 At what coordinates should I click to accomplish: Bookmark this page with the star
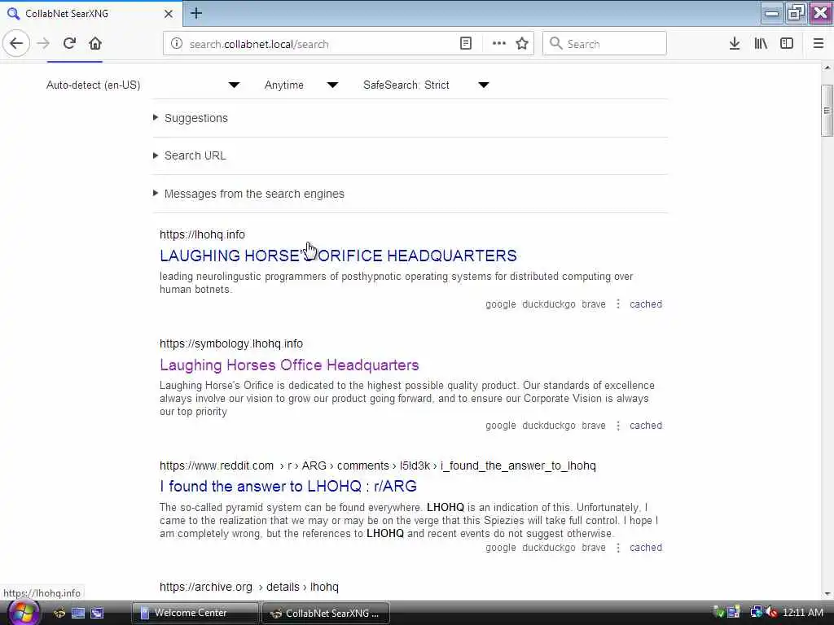(522, 44)
